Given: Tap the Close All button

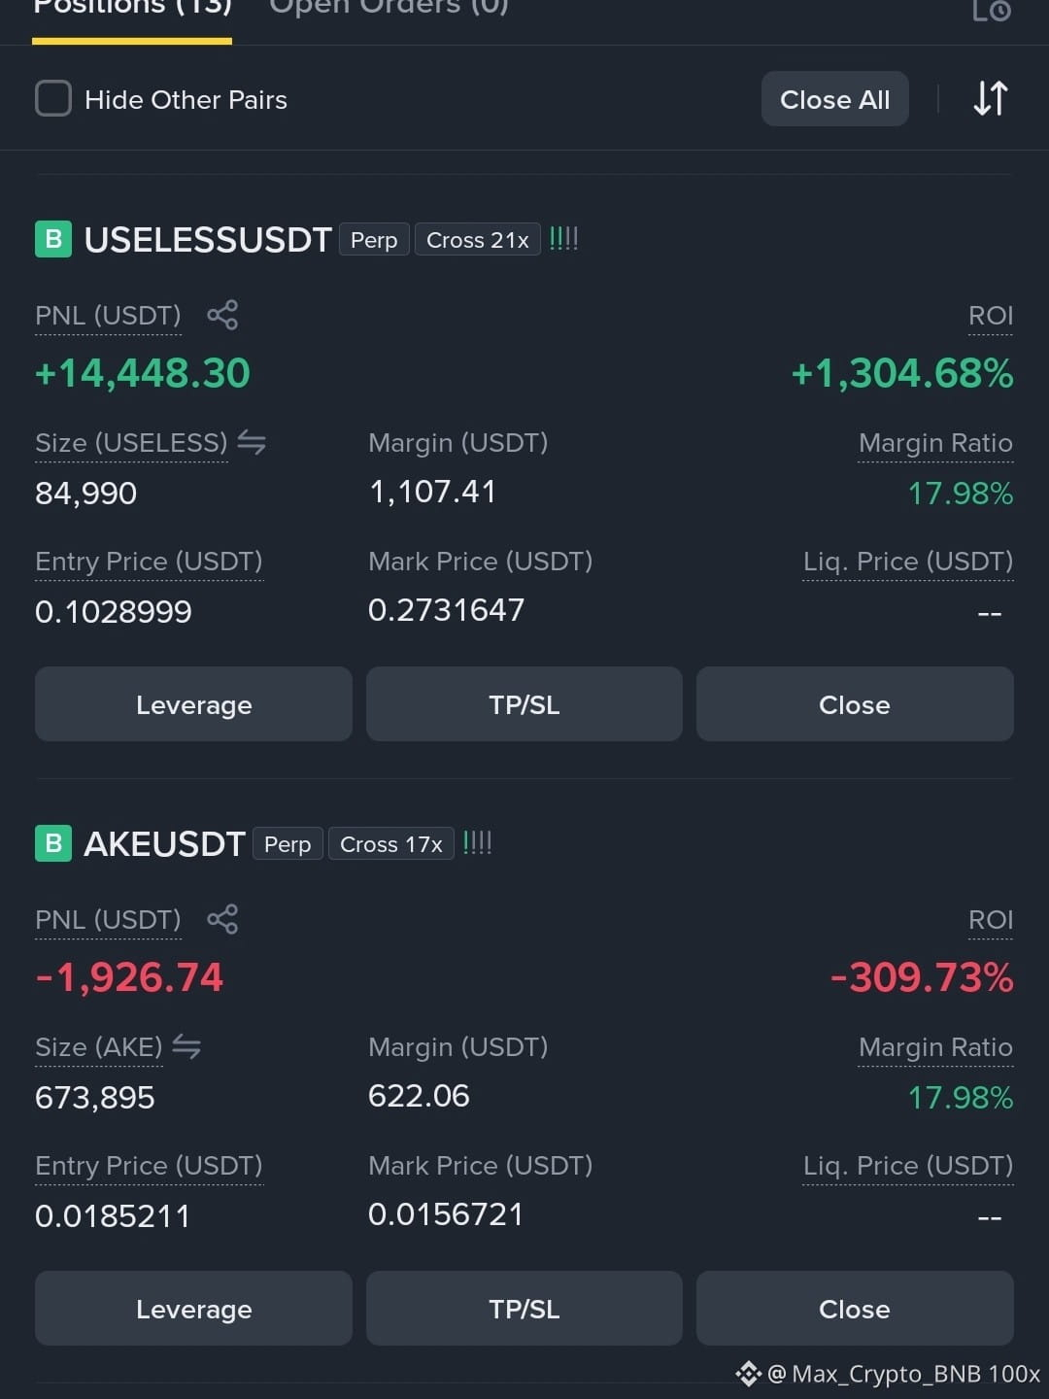Looking at the screenshot, I should [835, 98].
